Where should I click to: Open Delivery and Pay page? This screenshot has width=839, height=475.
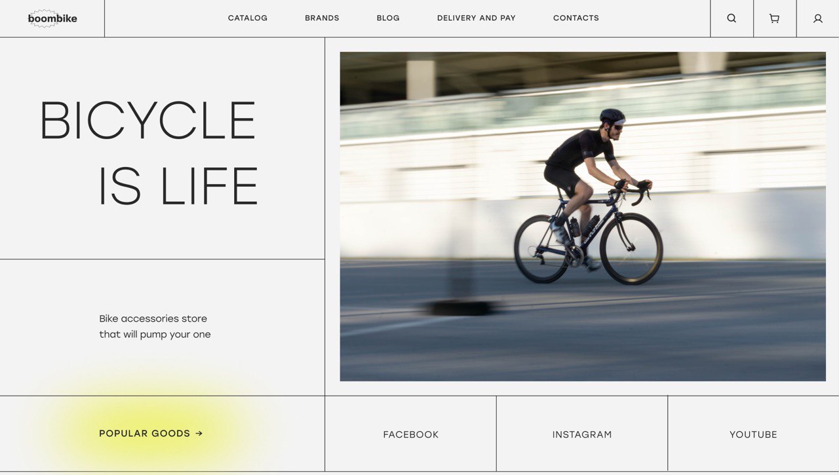(x=477, y=18)
